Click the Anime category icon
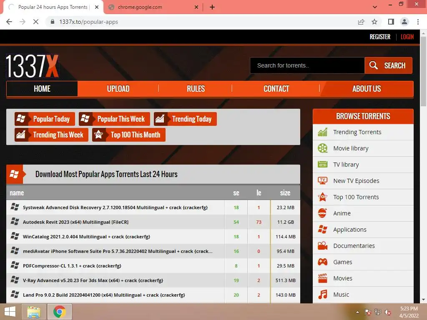Image resolution: width=427 pixels, height=320 pixels. point(322,213)
